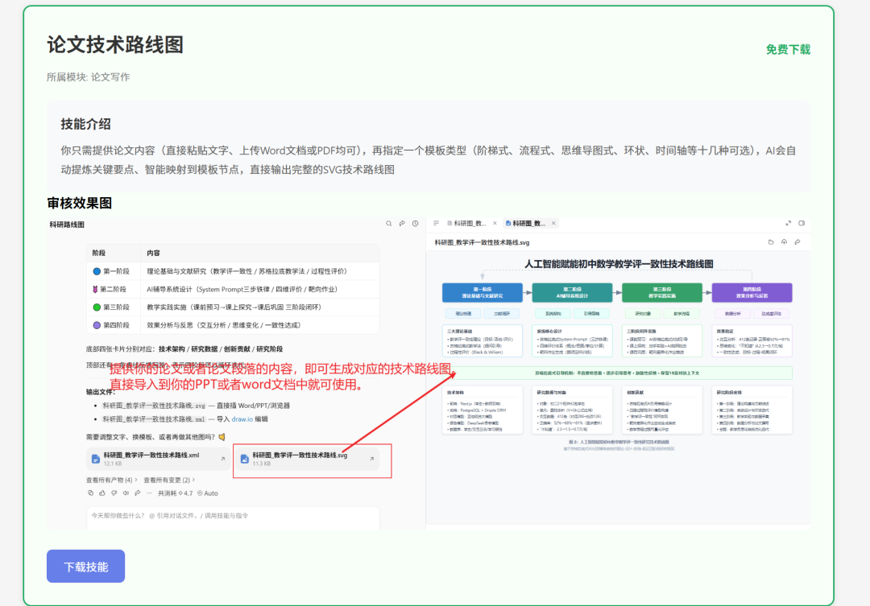Screen dimensions: 870x606
Task: Click the purple 第四阶段 box in diagram
Action: click(x=752, y=293)
